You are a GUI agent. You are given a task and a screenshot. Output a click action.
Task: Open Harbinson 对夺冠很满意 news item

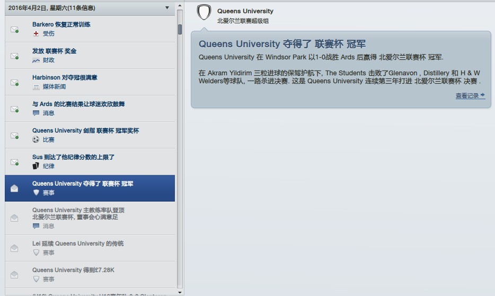(65, 77)
